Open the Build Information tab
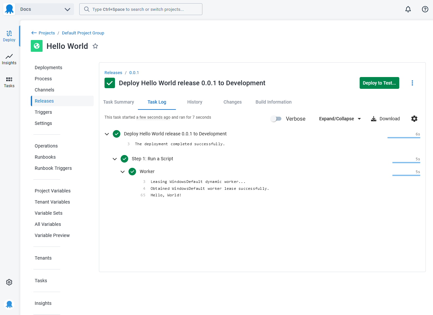The height and width of the screenshot is (315, 433). pos(273,102)
